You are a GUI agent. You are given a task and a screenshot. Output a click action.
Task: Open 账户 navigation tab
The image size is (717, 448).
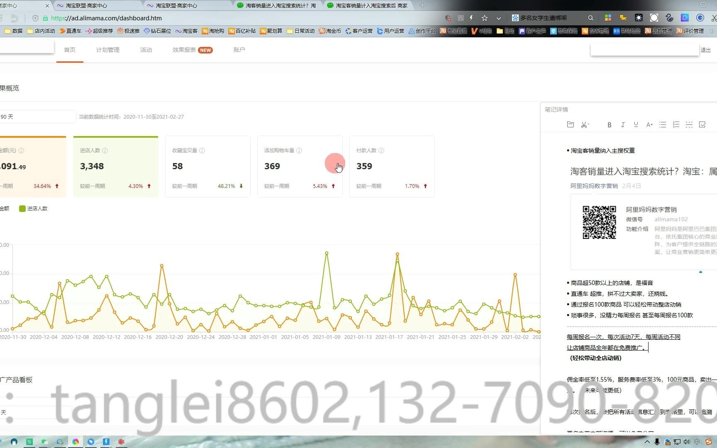tap(239, 50)
